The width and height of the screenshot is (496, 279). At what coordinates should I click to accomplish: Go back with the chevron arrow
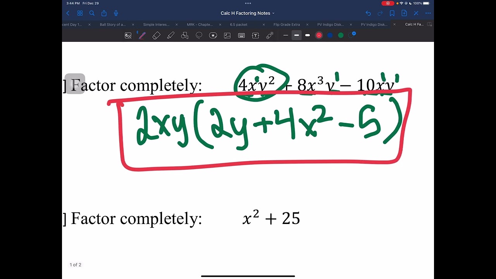point(68,13)
